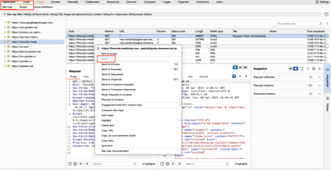Click the site map filter funnel icon

coord(4,14)
